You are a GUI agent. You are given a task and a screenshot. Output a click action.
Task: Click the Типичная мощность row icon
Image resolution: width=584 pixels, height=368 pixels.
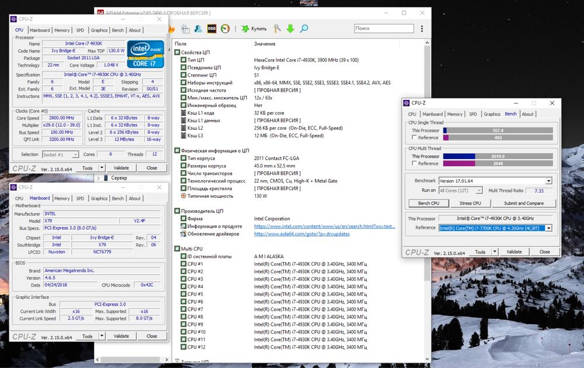pyautogui.click(x=183, y=196)
